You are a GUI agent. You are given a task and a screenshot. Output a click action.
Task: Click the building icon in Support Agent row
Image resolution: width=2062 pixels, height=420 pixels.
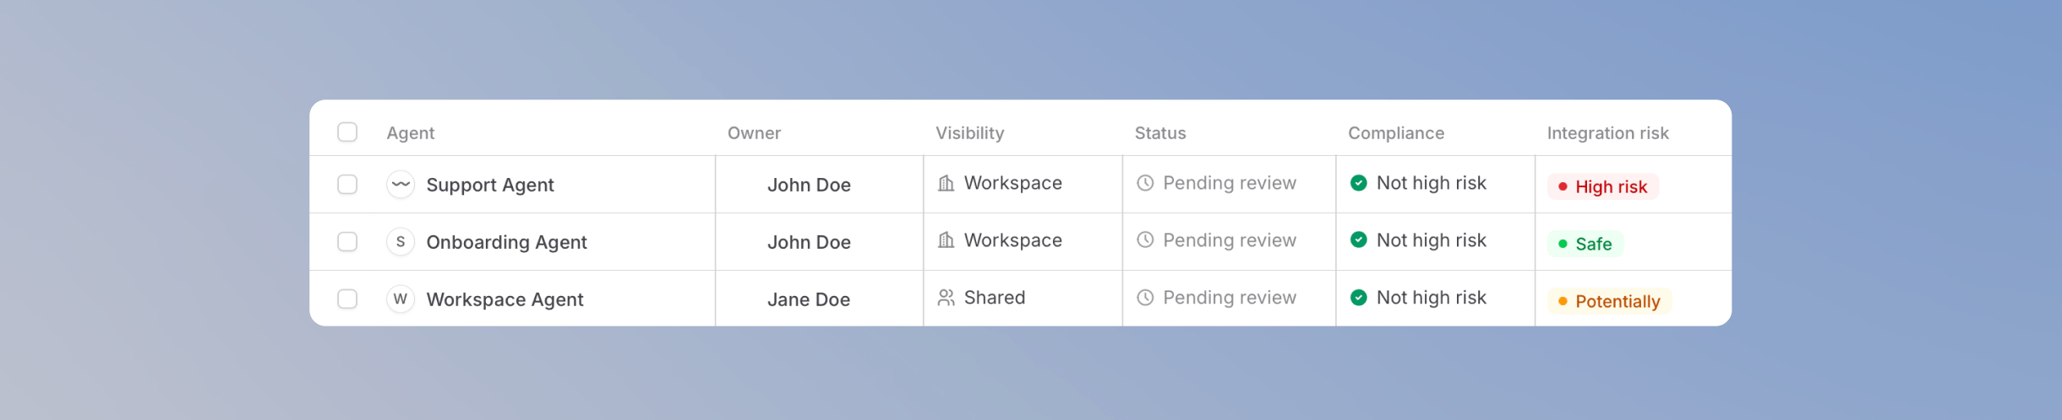click(x=946, y=183)
